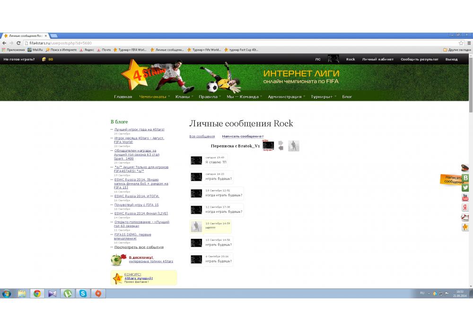
Task: Click the 4Stars star side icon
Action: tap(465, 227)
